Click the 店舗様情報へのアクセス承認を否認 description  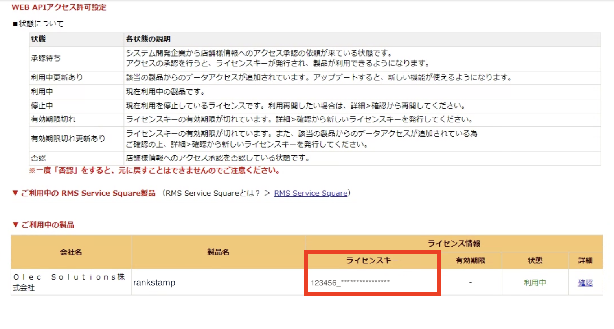218,158
